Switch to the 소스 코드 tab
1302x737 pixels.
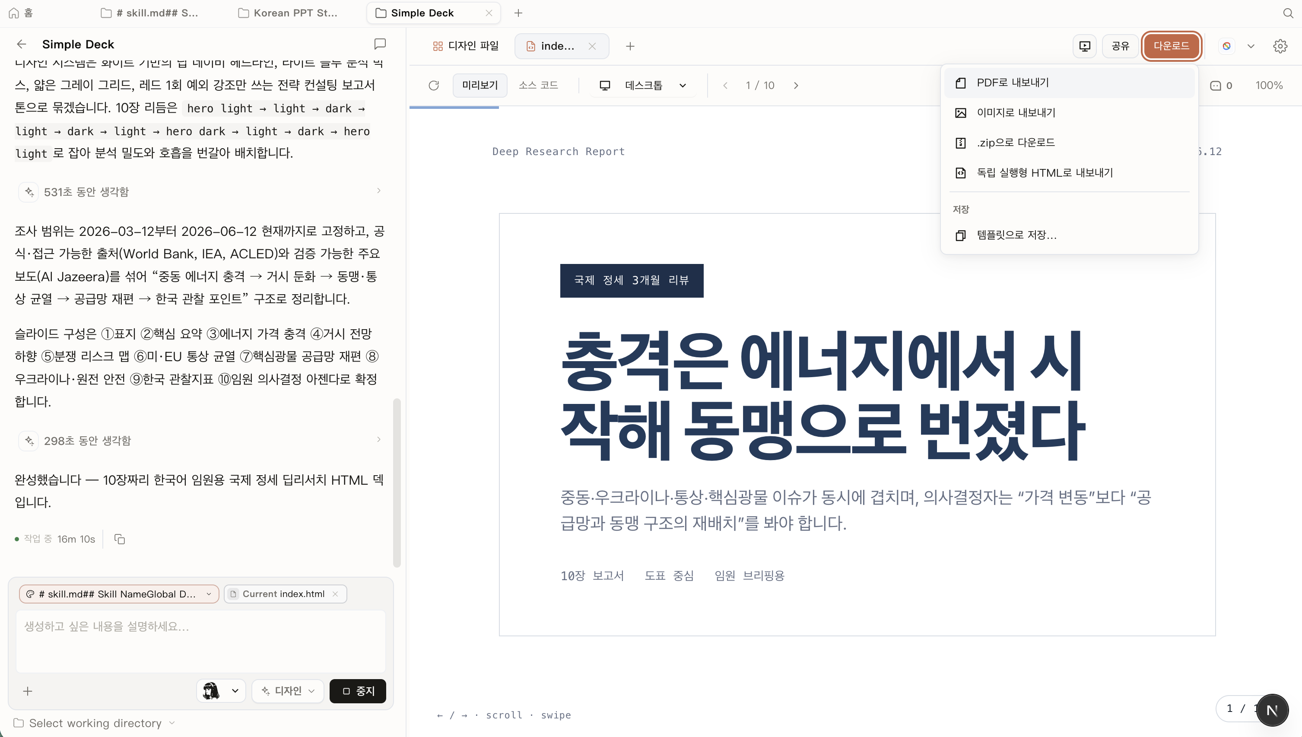tap(538, 85)
